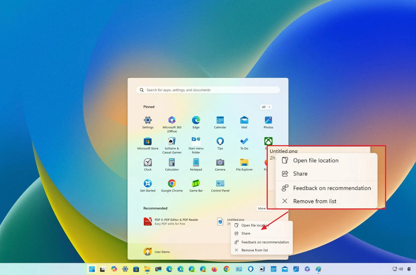Viewport: 416px width, 275px height.
Task: Open Microsoft Store on the taskbar
Action: [x=136, y=269]
